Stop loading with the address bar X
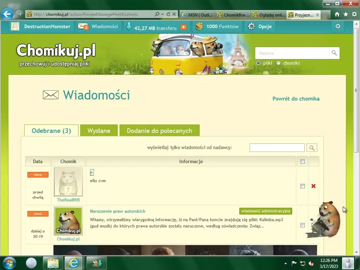The width and height of the screenshot is (360, 270). [174, 14]
